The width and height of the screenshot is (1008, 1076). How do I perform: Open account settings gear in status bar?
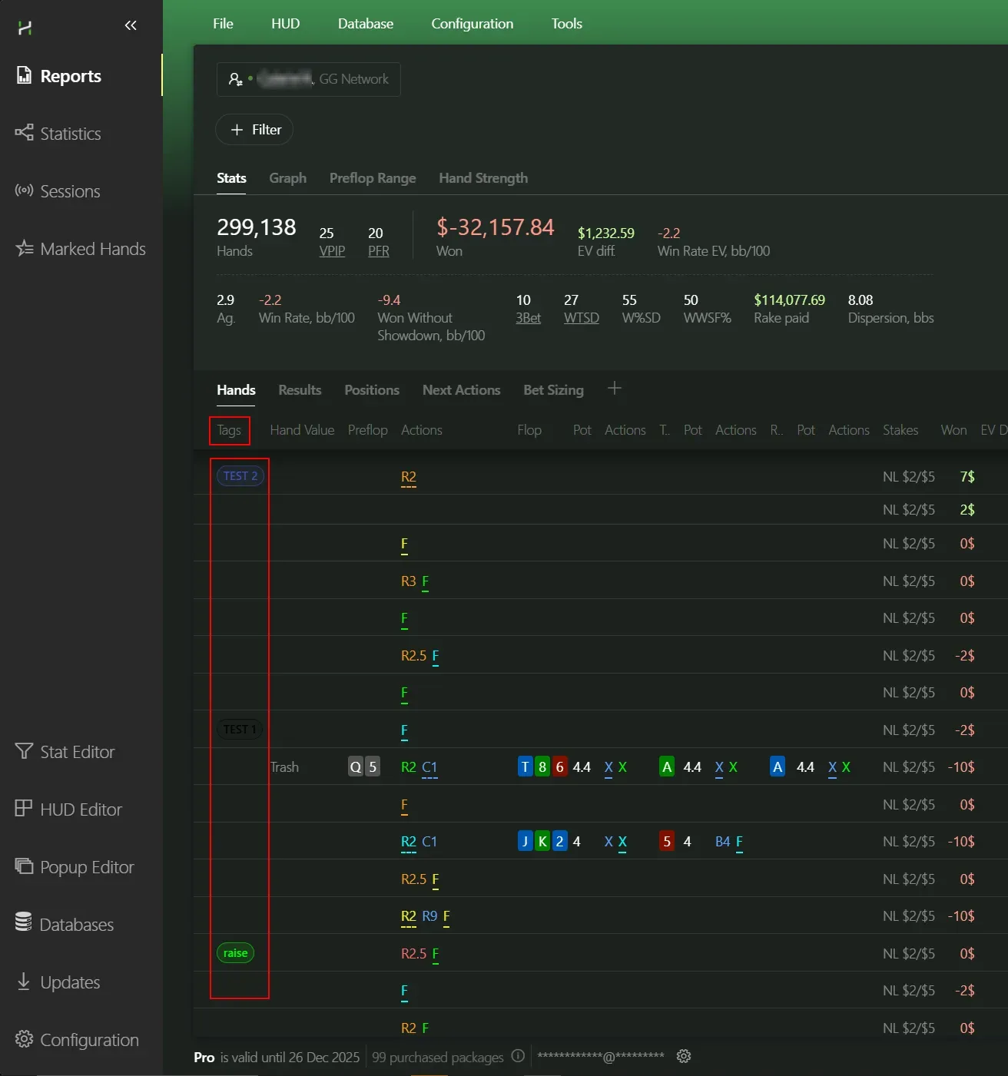(684, 1056)
